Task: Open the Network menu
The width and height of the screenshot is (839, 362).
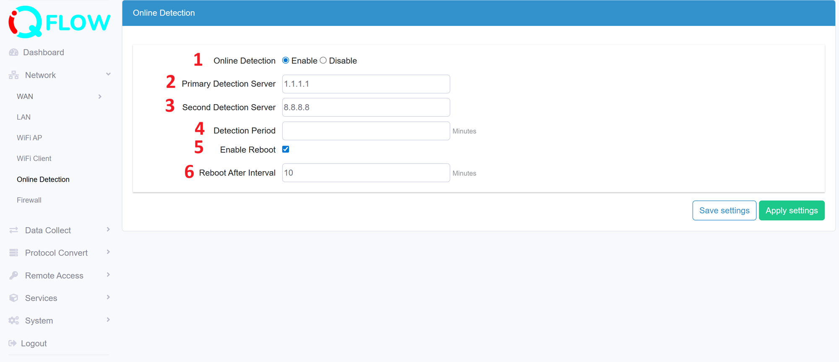Action: pyautogui.click(x=40, y=75)
